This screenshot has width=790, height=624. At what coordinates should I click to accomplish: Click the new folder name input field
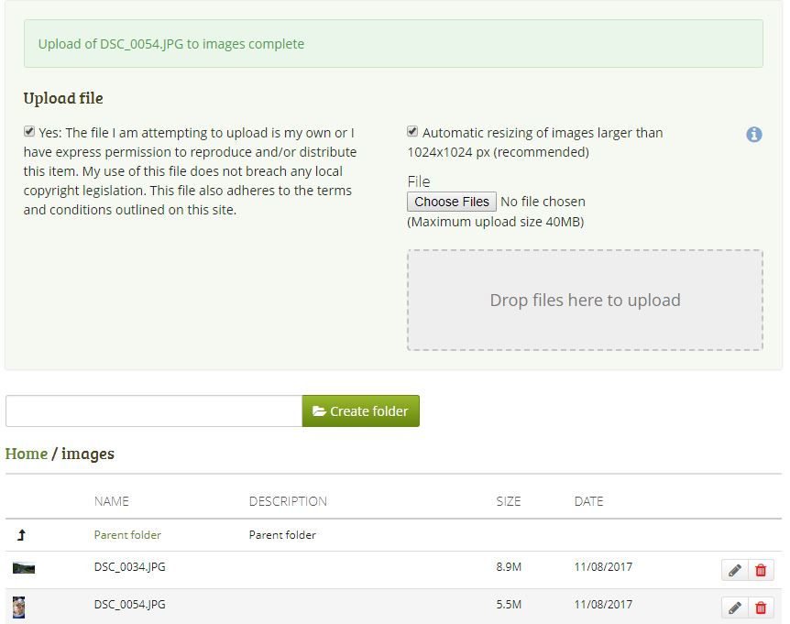click(154, 411)
